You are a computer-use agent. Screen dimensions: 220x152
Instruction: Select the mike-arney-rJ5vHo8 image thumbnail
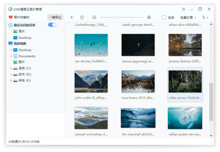185,81
